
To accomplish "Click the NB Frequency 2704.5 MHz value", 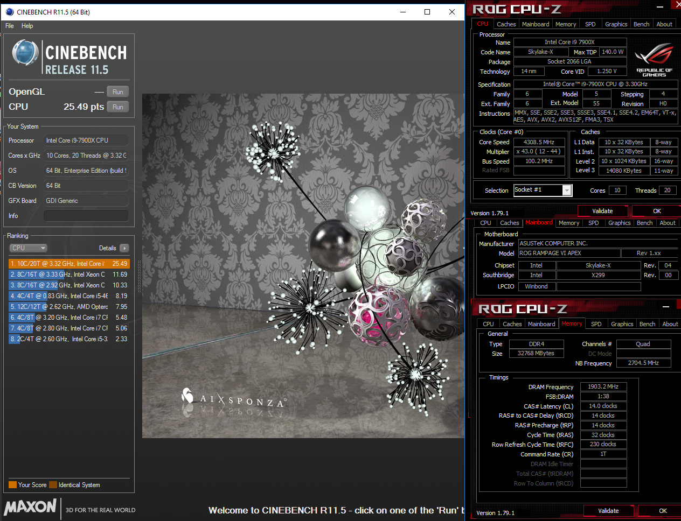I will coord(643,363).
